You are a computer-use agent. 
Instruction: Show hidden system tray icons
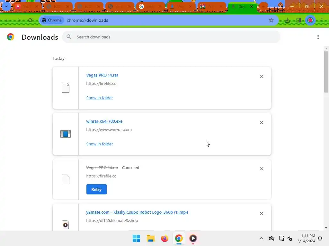pos(261,238)
